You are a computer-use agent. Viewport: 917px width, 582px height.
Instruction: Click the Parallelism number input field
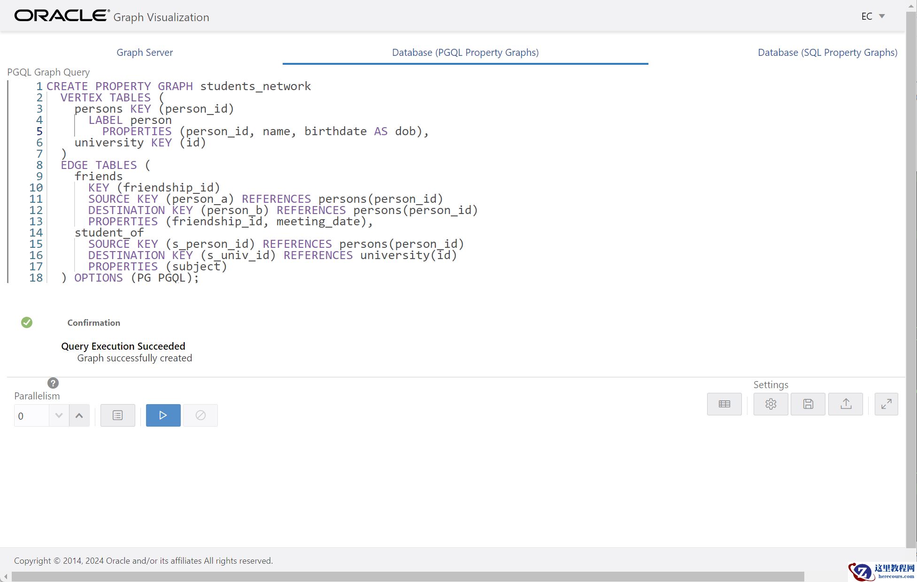(31, 416)
